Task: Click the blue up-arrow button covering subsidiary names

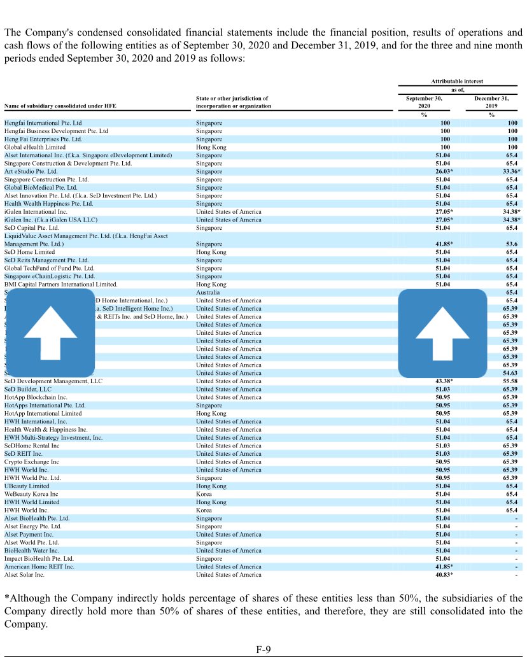Action: [x=50, y=333]
